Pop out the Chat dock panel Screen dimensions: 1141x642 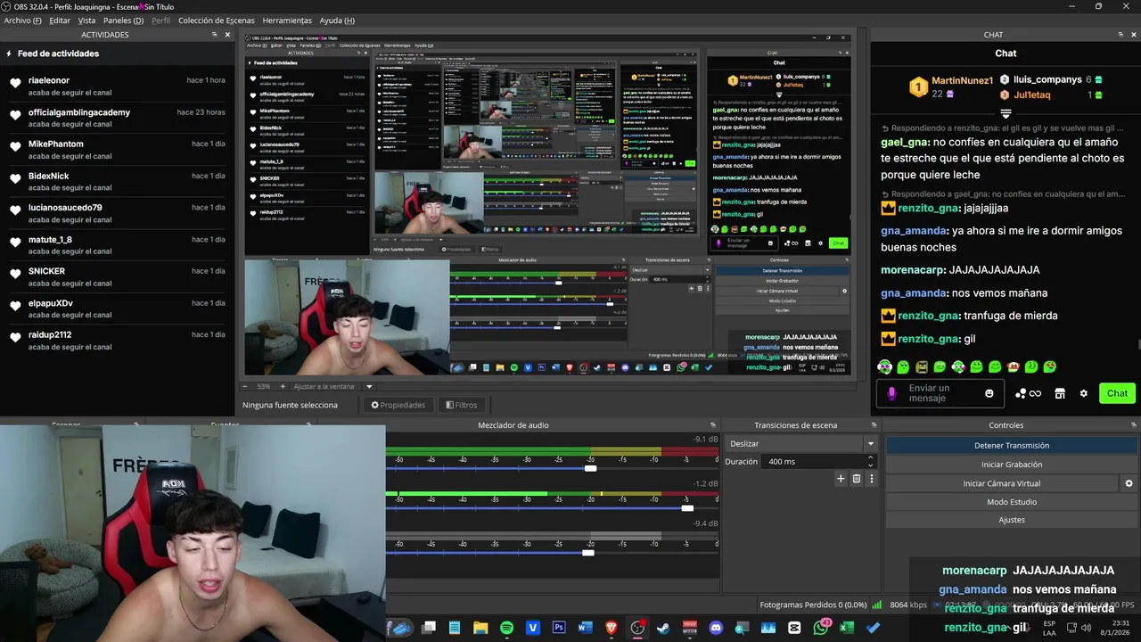click(x=1120, y=35)
